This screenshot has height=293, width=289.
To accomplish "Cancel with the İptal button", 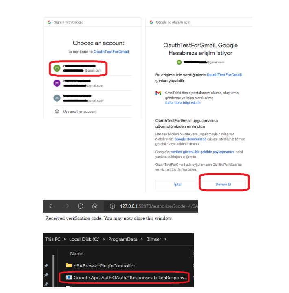I will point(177,184).
